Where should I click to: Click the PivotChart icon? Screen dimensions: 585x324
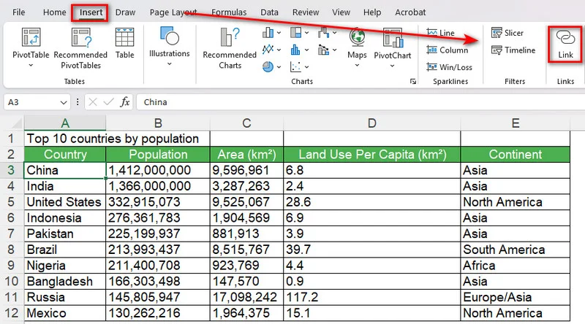point(393,38)
